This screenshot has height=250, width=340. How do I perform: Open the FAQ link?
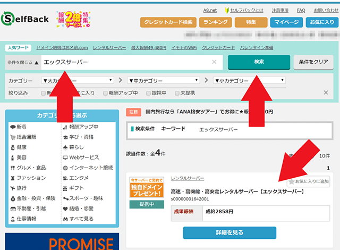301,11
